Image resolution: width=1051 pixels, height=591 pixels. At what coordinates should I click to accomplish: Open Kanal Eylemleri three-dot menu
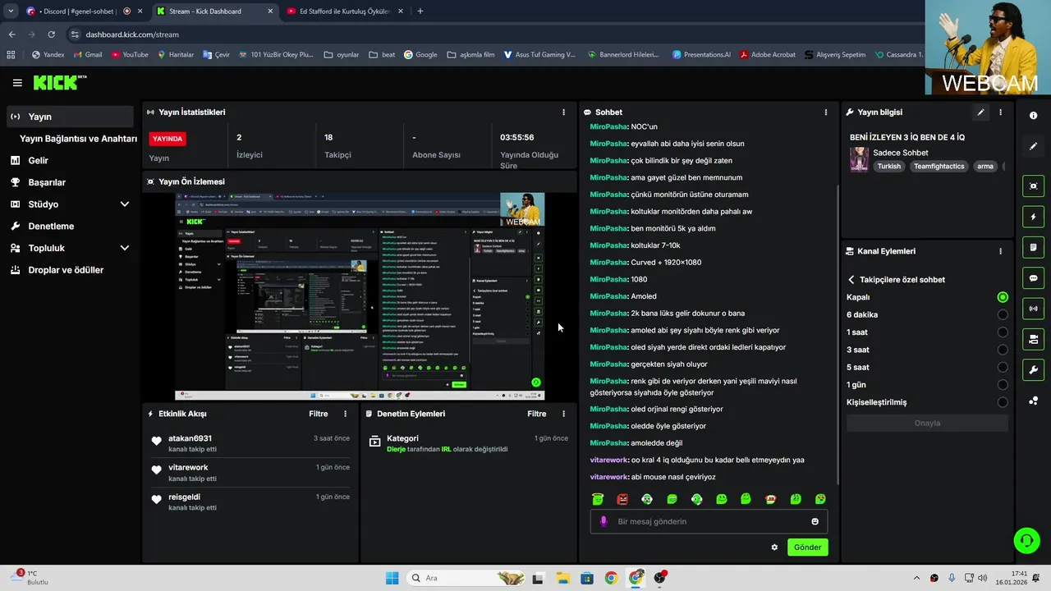(x=1000, y=251)
